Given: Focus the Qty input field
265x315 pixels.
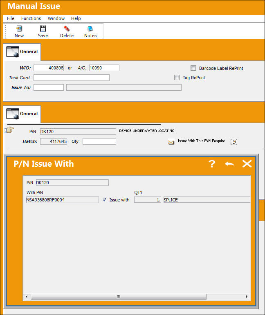Looking at the screenshot, I should [x=99, y=141].
